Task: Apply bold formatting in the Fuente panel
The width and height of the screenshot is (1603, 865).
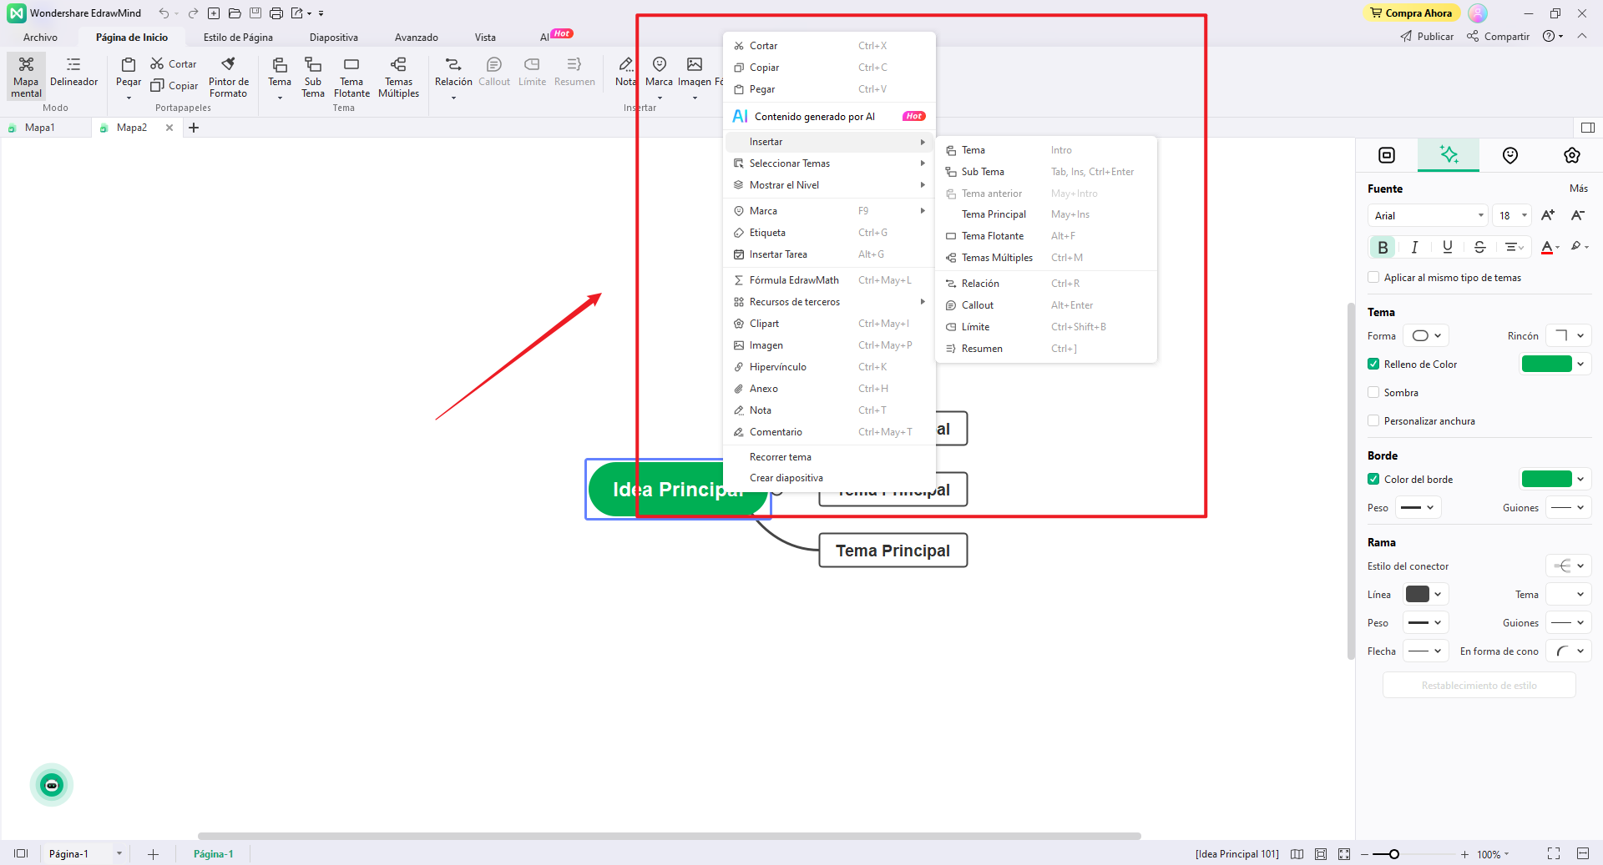Action: (x=1383, y=247)
